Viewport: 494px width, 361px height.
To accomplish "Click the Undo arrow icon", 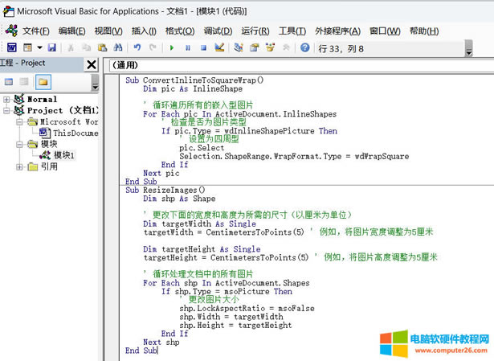I will point(137,48).
